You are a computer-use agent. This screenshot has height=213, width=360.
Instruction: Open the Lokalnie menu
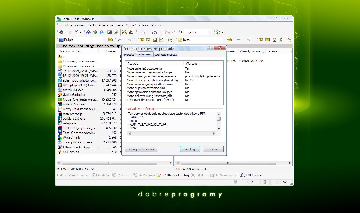(66, 25)
